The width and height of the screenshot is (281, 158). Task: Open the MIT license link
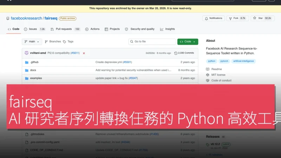click(x=218, y=75)
